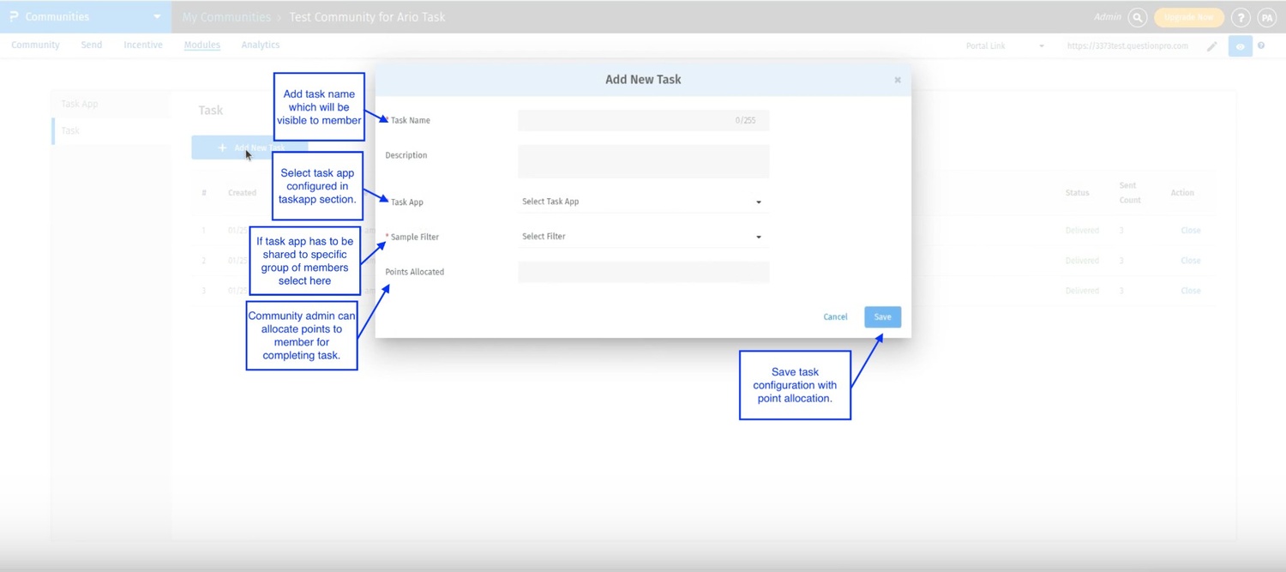Open My Communities breadcrumb link
This screenshot has width=1286, height=572.
click(x=226, y=17)
